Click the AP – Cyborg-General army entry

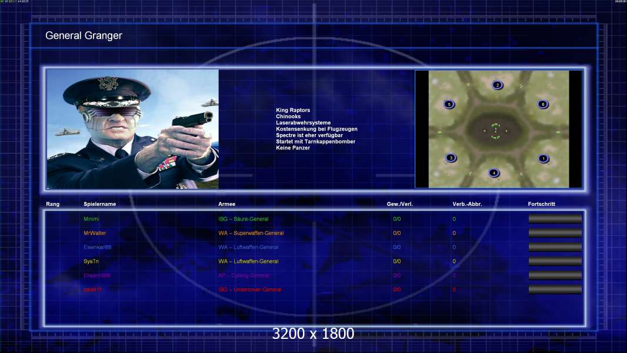pyautogui.click(x=244, y=275)
